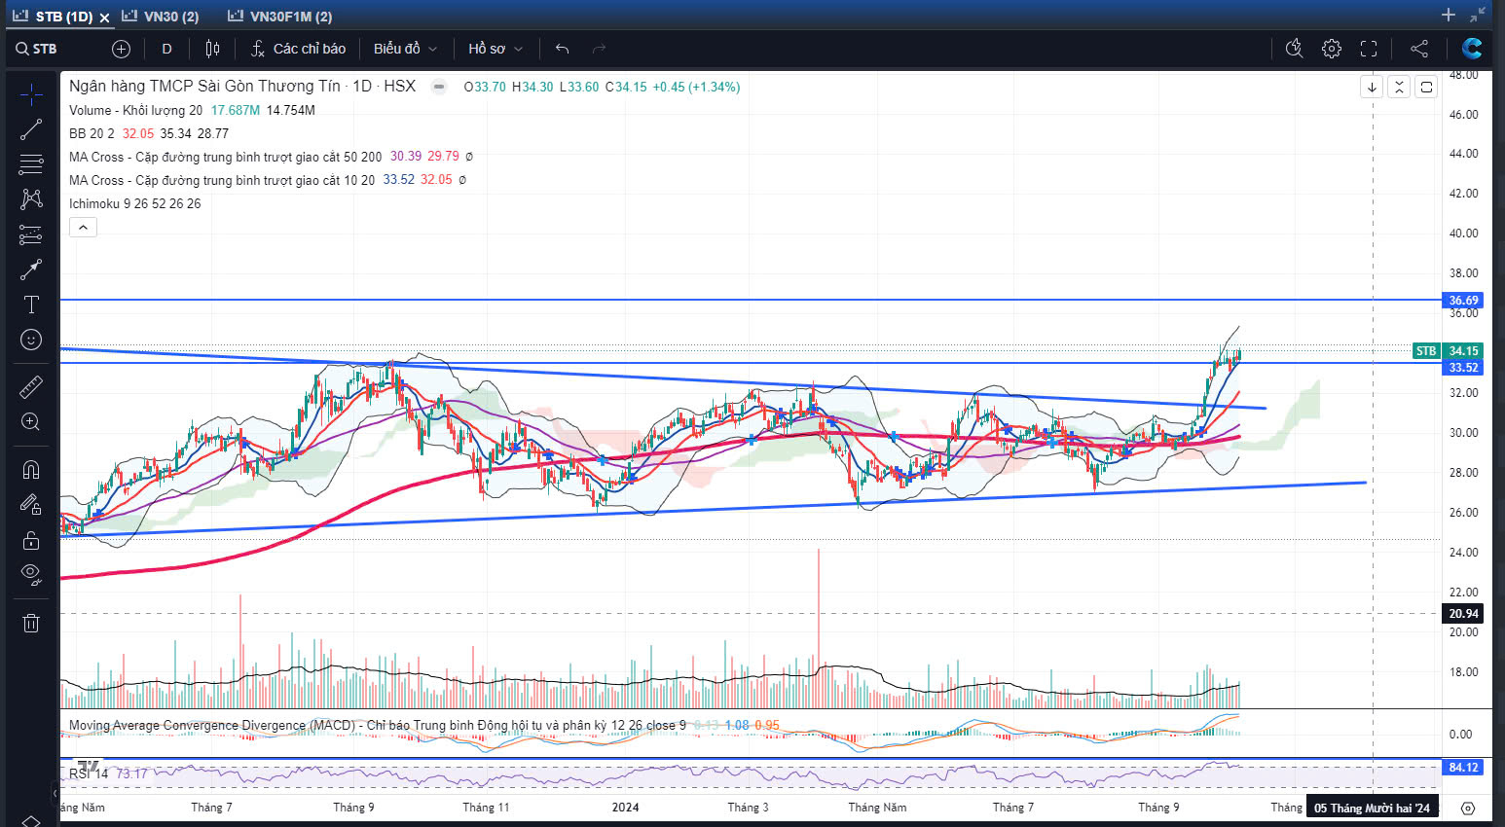
Task: Select the Ichimoku 9 26 52 legend
Action: click(134, 203)
